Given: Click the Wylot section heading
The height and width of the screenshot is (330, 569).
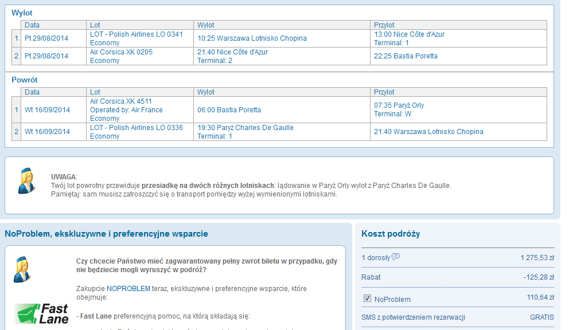Looking at the screenshot, I should pos(22,13).
